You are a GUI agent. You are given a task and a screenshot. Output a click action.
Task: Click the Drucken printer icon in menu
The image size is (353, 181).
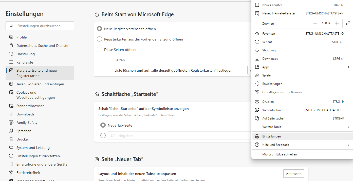tap(257, 102)
